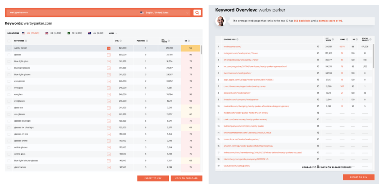Select the AU location tab
Screen dimensions: 385x189
96,33
